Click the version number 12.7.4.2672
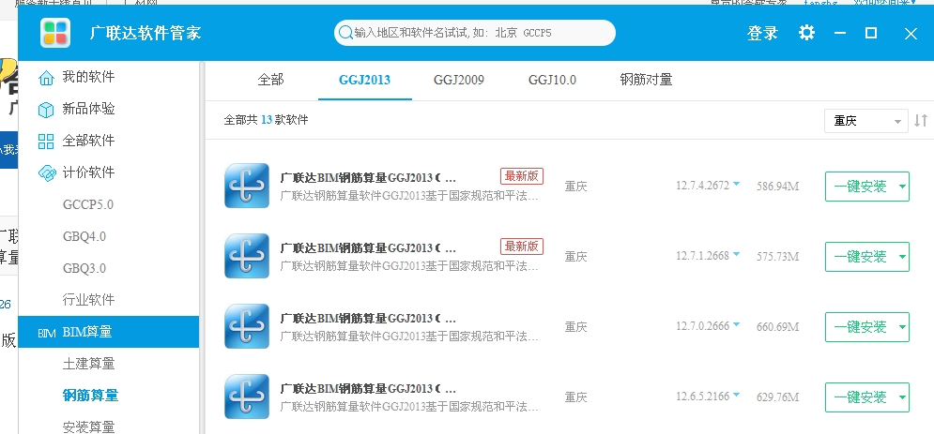 (702, 186)
